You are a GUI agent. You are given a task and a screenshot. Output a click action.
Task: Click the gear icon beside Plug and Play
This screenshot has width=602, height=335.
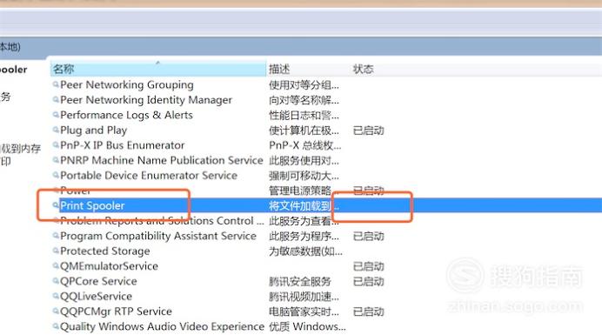(56, 131)
